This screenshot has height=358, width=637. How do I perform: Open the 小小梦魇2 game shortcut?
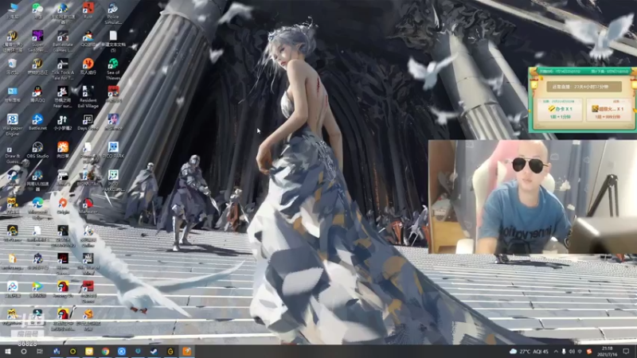pyautogui.click(x=63, y=123)
